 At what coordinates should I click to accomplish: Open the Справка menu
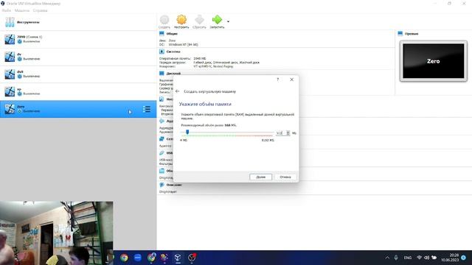[x=41, y=10]
